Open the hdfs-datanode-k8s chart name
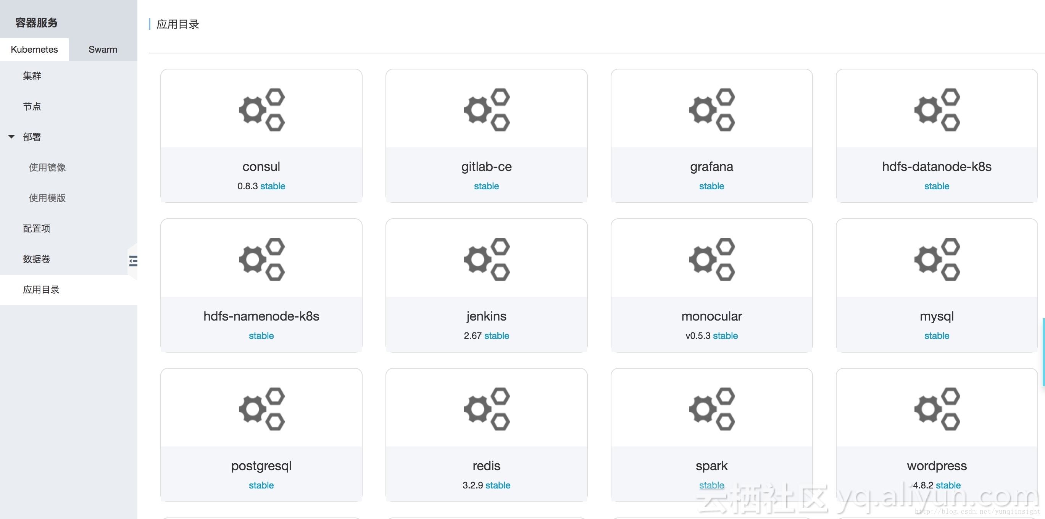Screen dimensions: 1045x519 click(x=937, y=167)
